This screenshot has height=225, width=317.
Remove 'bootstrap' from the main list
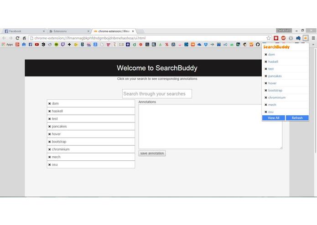pos(50,142)
